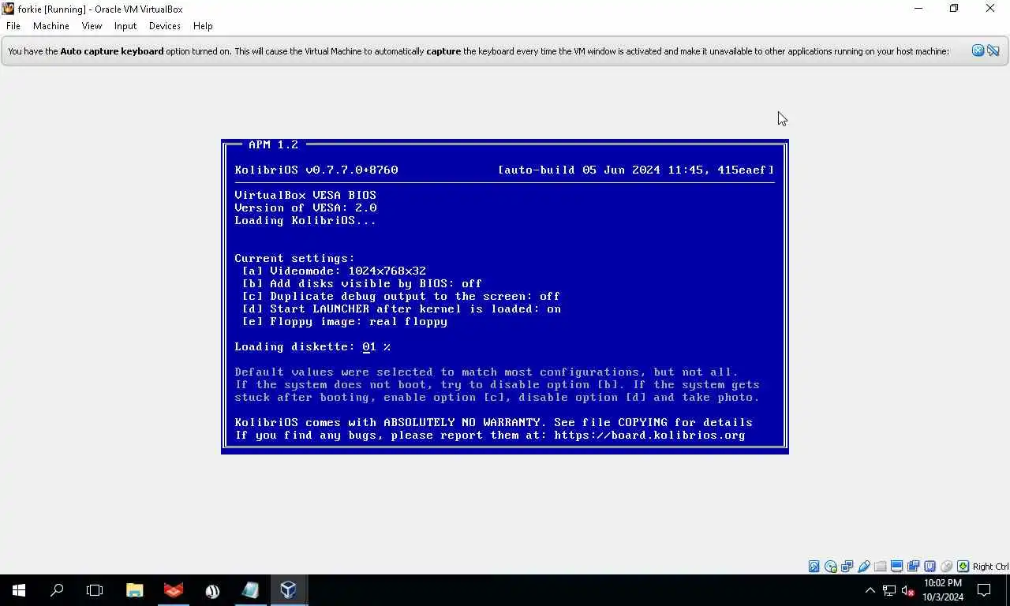The image size is (1010, 606).
Task: Open the round black-and-white taskbar app
Action: coord(212,590)
